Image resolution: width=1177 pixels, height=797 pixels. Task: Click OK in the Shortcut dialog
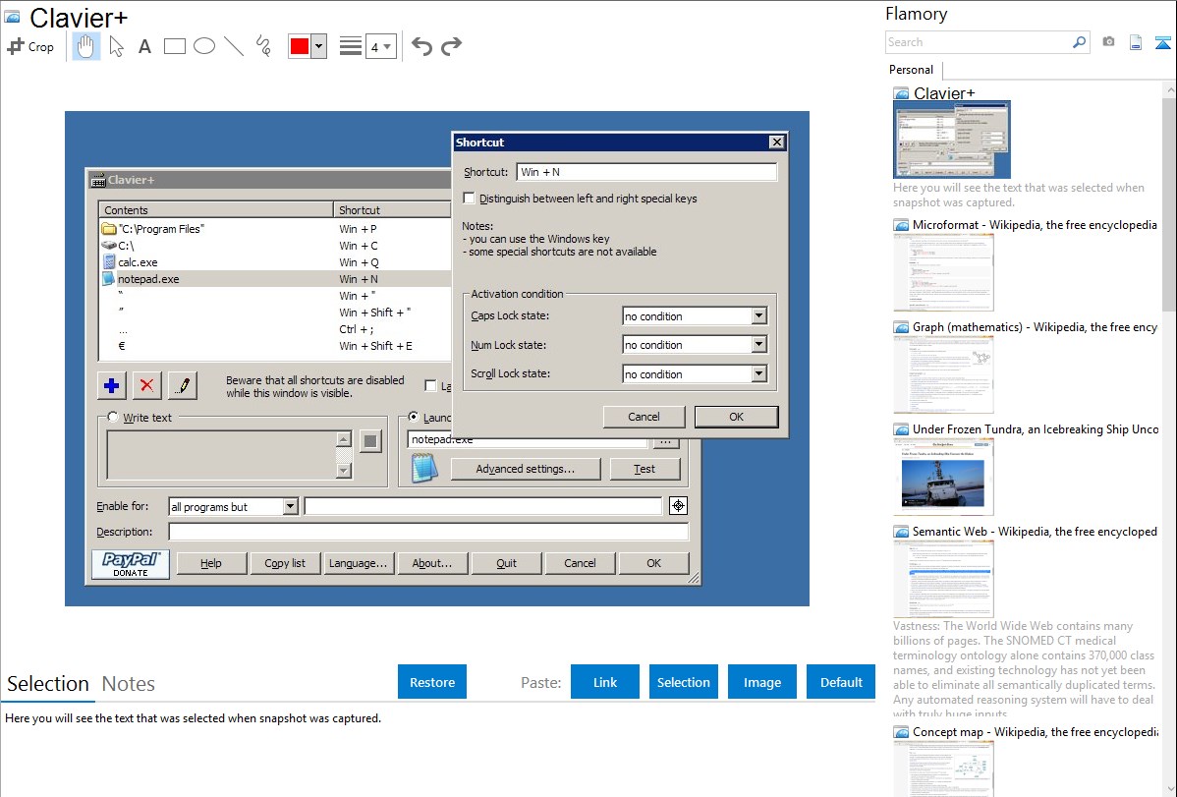(x=737, y=417)
